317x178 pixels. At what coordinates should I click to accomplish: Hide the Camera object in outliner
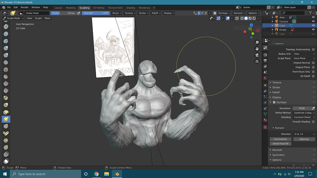pyautogui.click(x=313, y=21)
